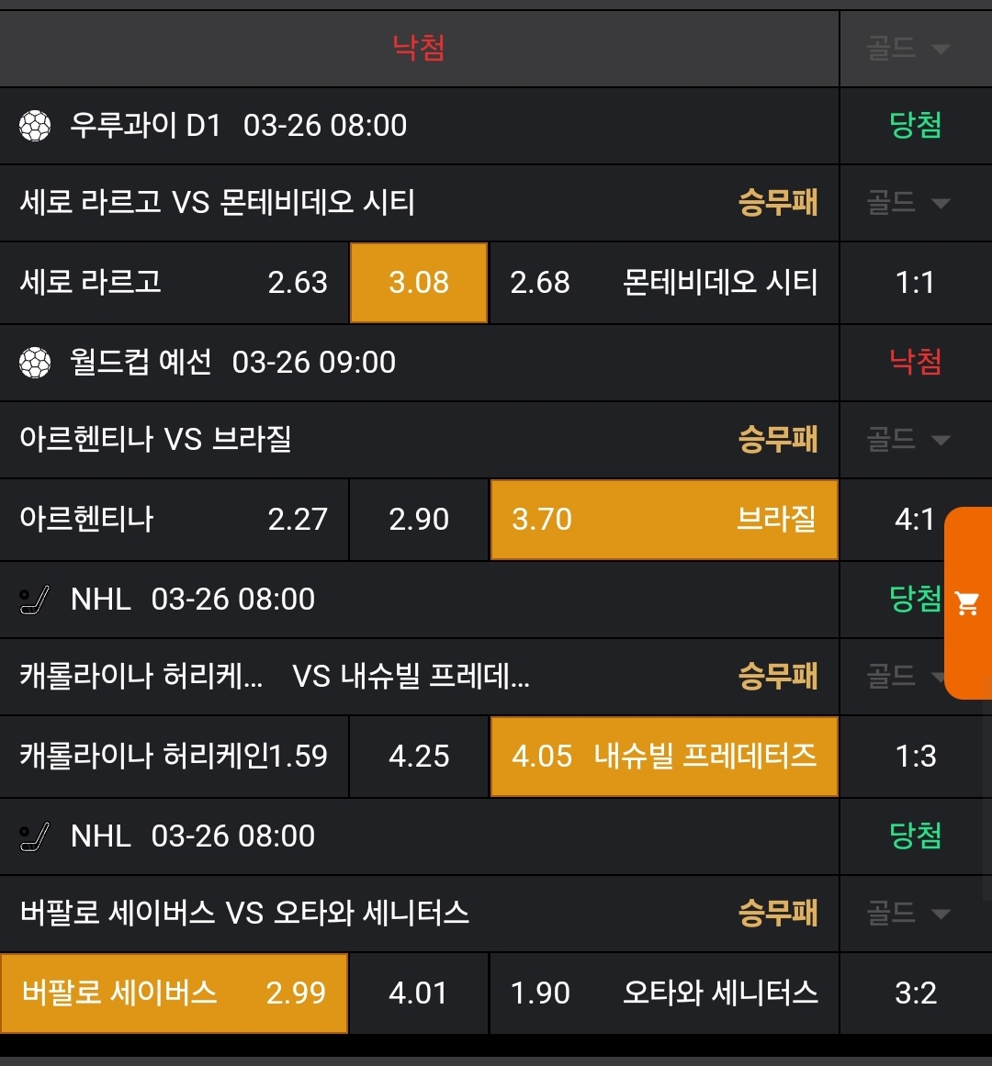Click the 4:1 score result cell
This screenshot has width=992, height=1066.
915,520
